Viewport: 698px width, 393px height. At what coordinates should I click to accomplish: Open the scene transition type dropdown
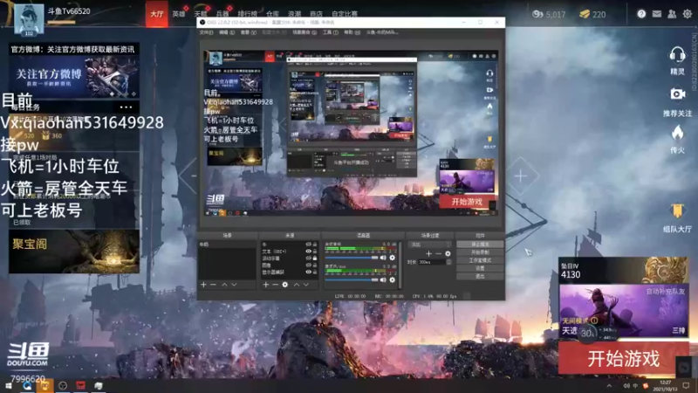pyautogui.click(x=430, y=245)
